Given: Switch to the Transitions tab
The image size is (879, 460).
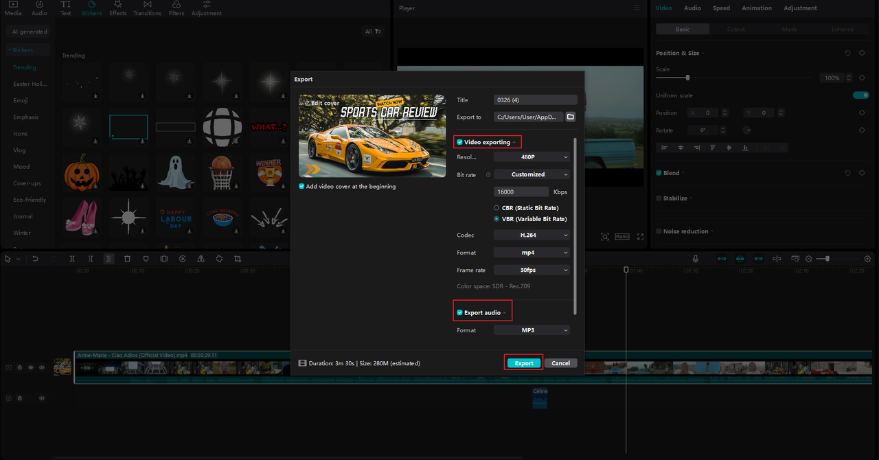Looking at the screenshot, I should [147, 8].
